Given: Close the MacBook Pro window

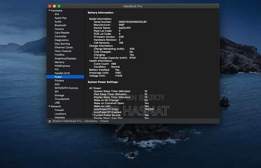Looking at the screenshot, I should 50,6.
